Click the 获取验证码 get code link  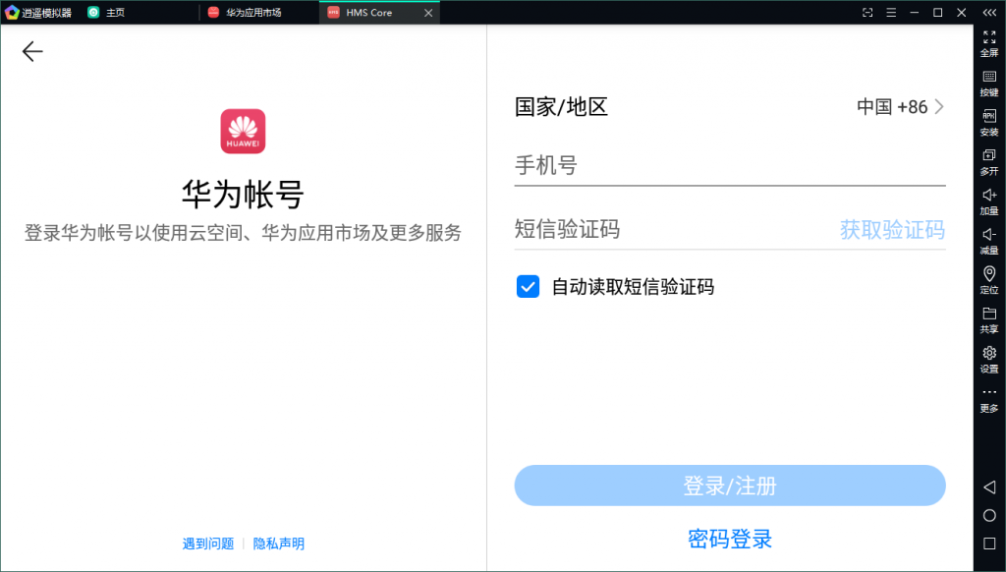[892, 230]
